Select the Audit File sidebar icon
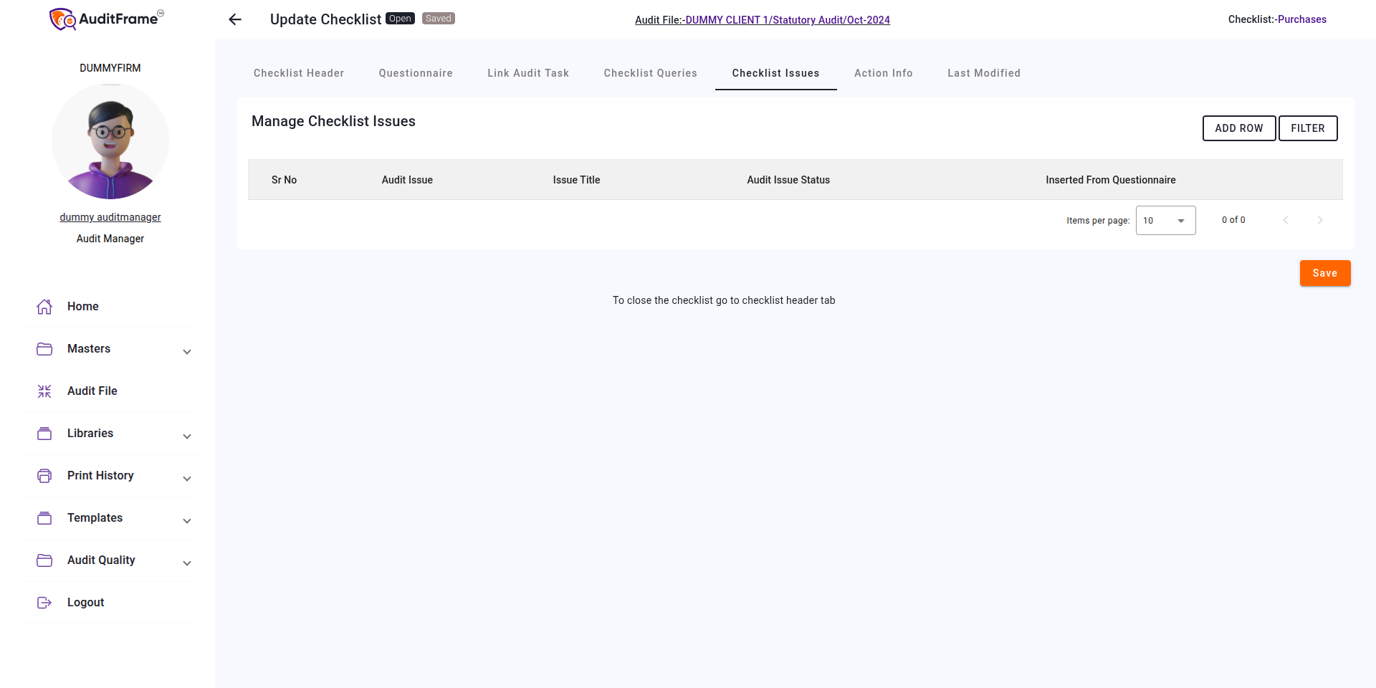 click(44, 391)
